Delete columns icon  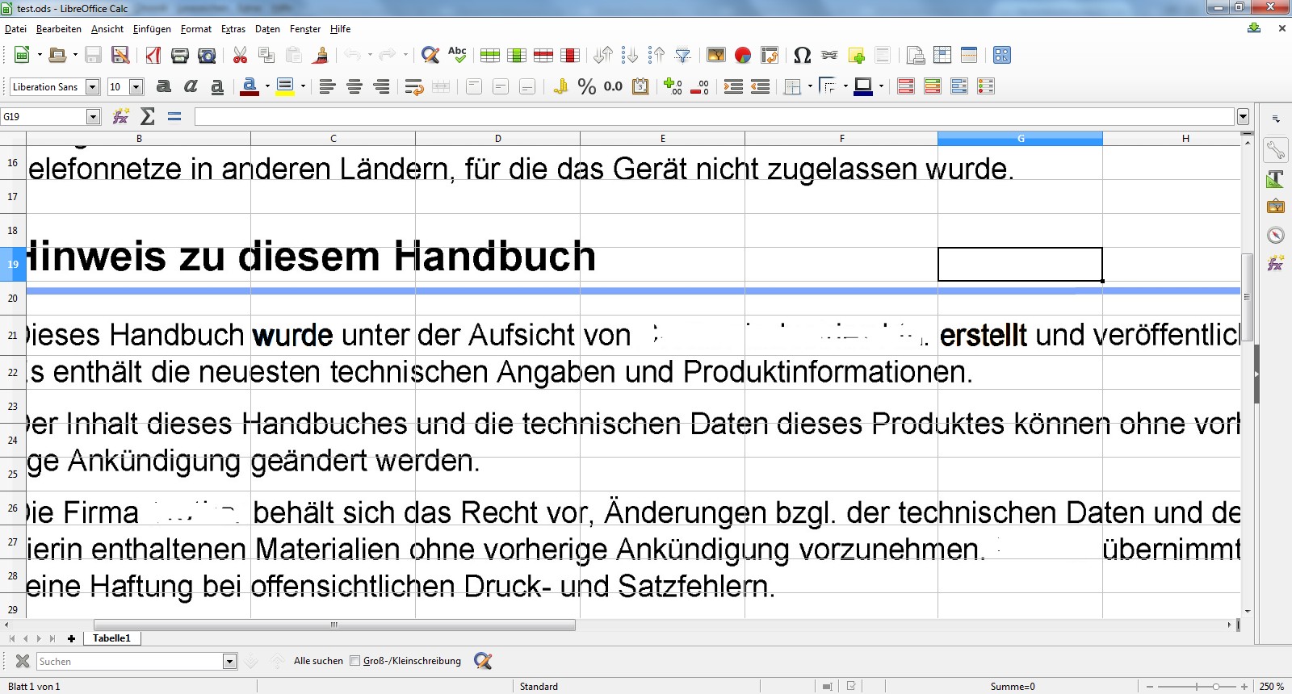tap(570, 55)
